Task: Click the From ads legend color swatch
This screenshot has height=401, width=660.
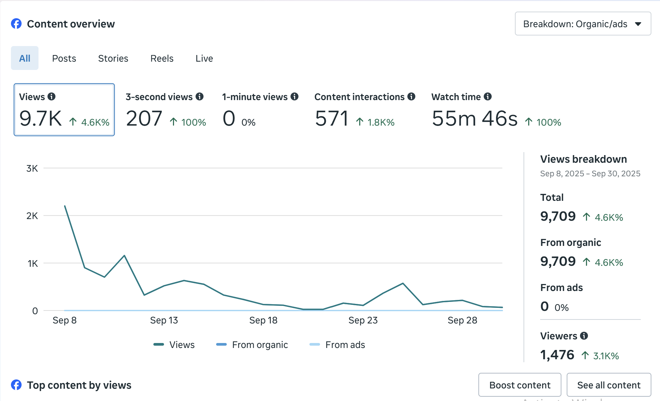Action: pyautogui.click(x=315, y=345)
